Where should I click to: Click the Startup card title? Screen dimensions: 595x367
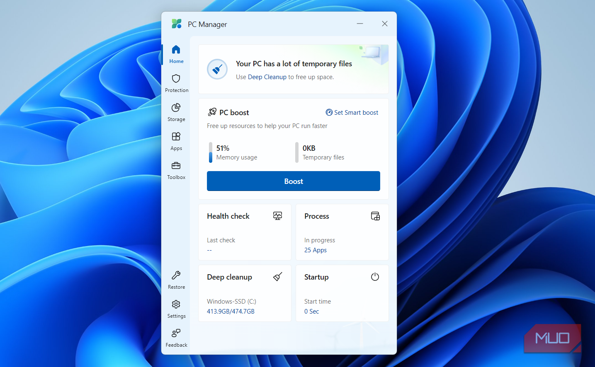[x=316, y=277]
